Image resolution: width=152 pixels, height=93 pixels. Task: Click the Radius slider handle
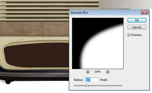coord(88,86)
